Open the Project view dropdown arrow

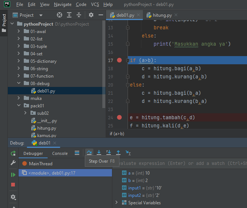pos(41,15)
